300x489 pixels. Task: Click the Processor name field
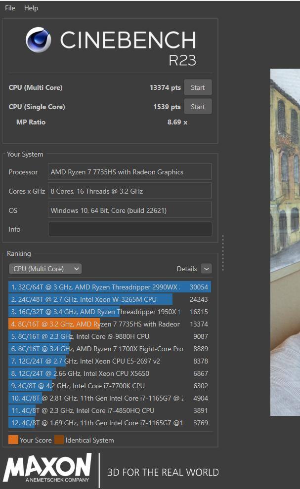[129, 172]
